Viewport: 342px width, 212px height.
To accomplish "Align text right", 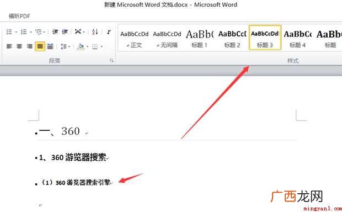I will pyautogui.click(x=30, y=46).
